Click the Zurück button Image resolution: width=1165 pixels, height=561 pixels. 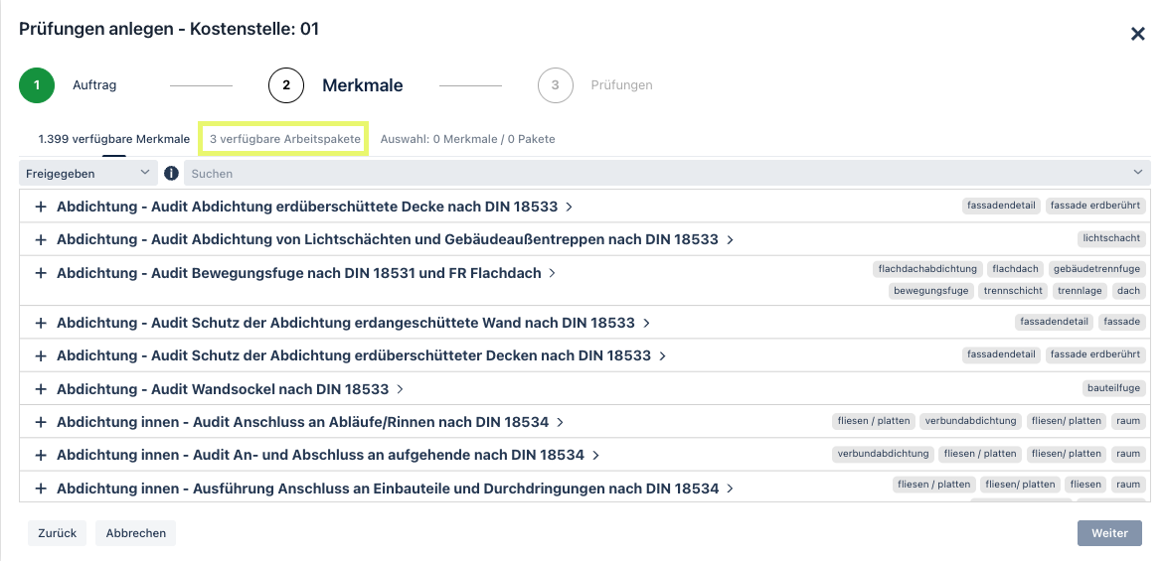click(x=58, y=533)
